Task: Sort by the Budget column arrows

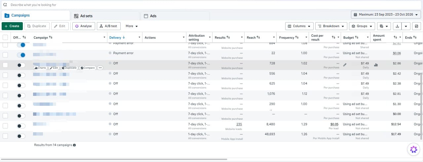Action: click(x=357, y=38)
